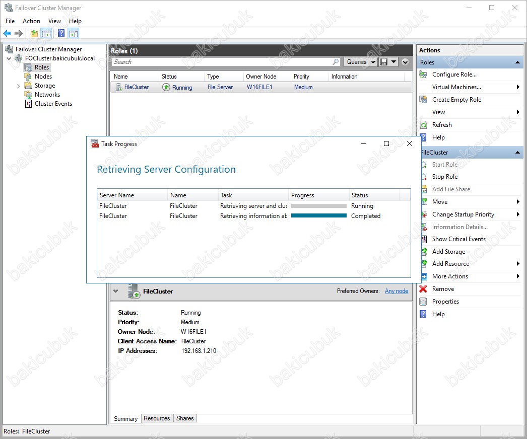Expand the Virtual Machines submenu arrow
527x439 pixels.
click(x=518, y=87)
